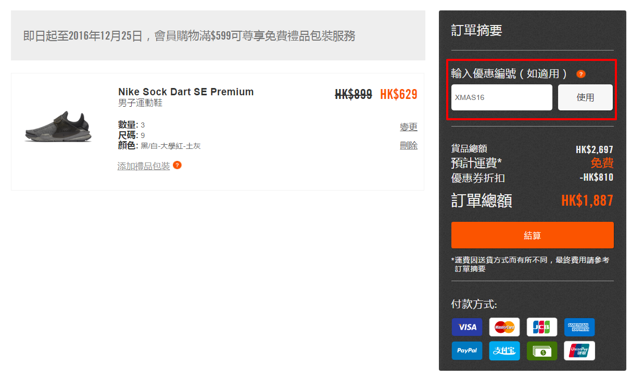Click the HK$629 sale price
The width and height of the screenshot is (631, 377).
pyautogui.click(x=399, y=94)
